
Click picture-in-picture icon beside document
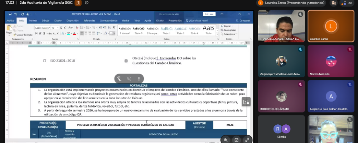[x=246, y=102]
